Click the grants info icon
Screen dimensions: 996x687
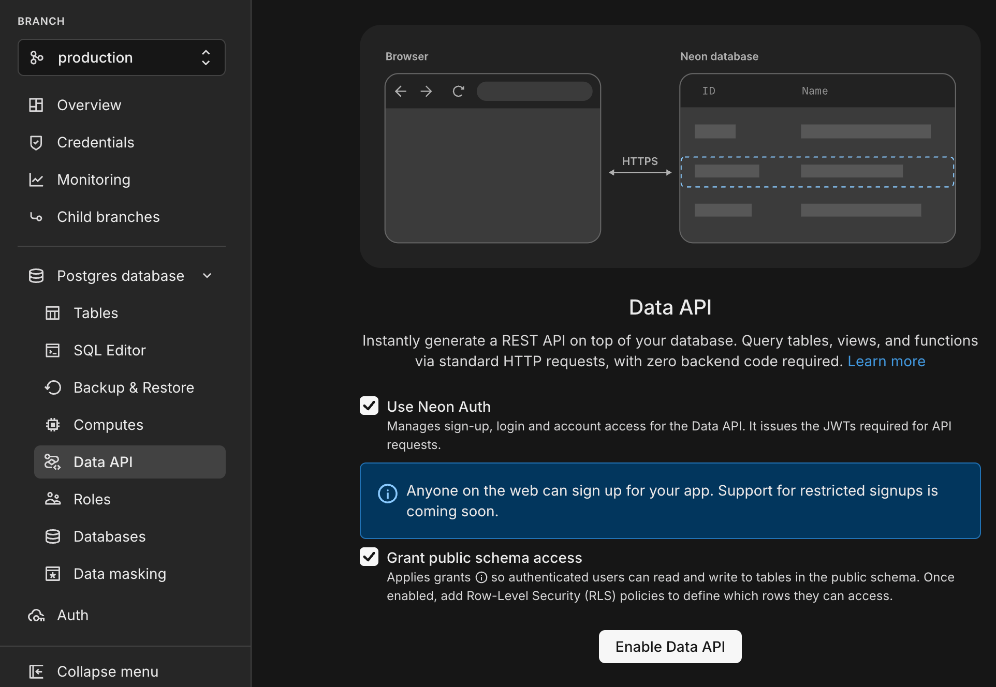pyautogui.click(x=481, y=577)
